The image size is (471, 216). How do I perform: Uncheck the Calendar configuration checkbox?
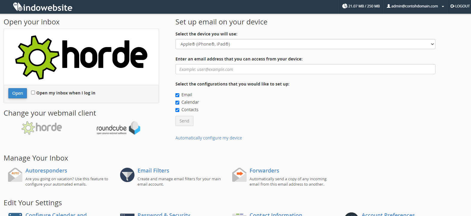(178, 102)
